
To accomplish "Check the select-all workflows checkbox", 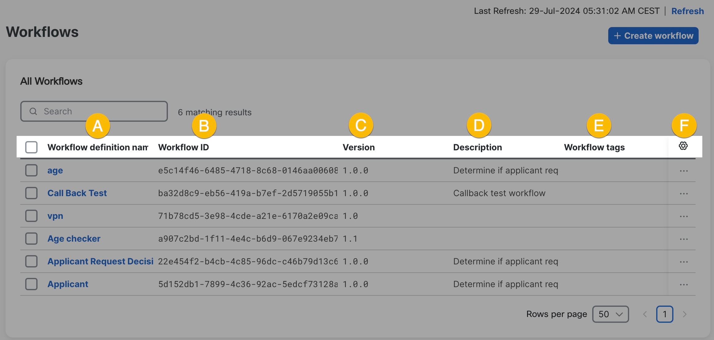I will (31, 147).
